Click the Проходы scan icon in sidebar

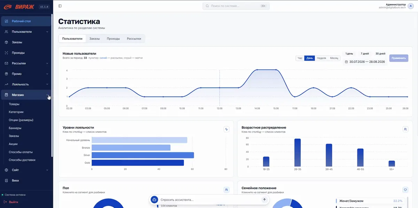coord(7,53)
